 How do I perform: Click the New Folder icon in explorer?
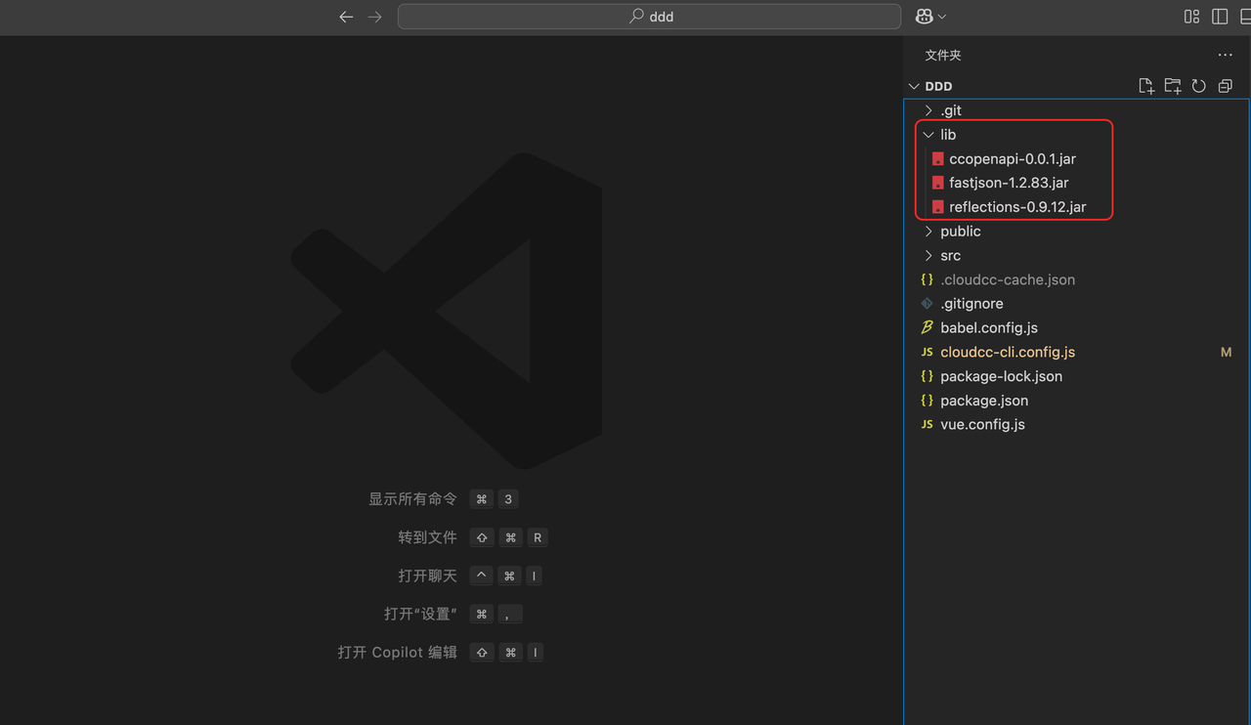1173,86
